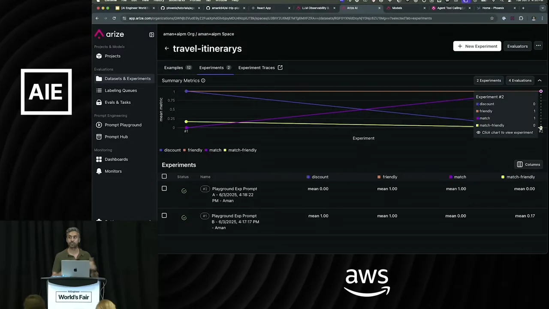Click status icon for experiment #2
The height and width of the screenshot is (309, 549).
coord(184,191)
